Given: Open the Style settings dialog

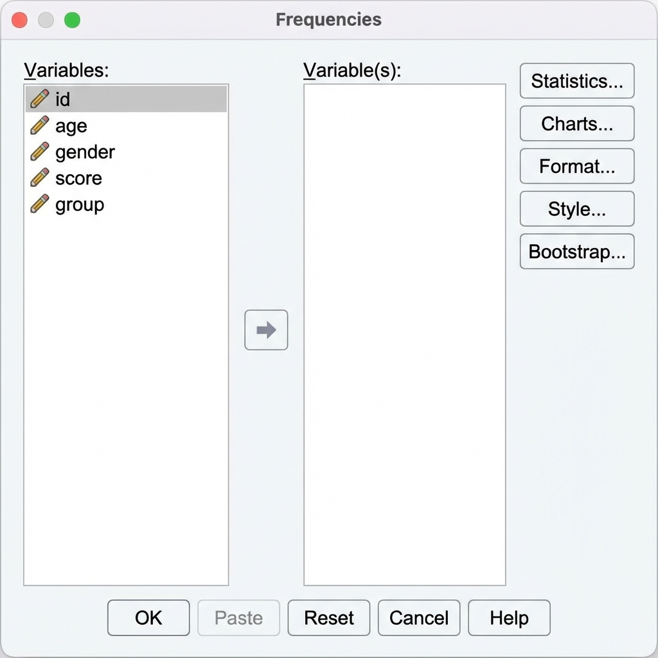Looking at the screenshot, I should click(576, 209).
